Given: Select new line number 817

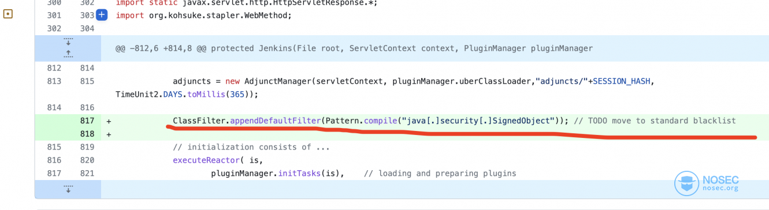Looking at the screenshot, I should (x=87, y=121).
